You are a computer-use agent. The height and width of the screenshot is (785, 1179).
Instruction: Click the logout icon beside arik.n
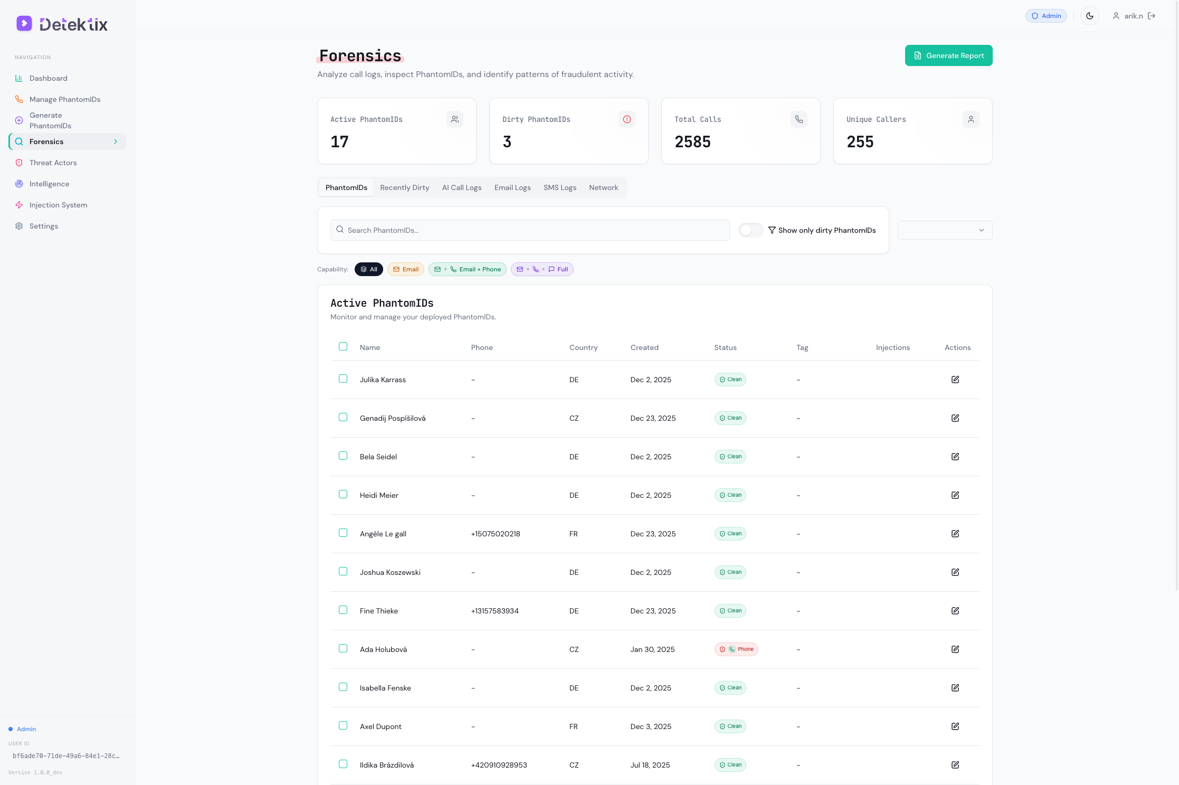tap(1152, 16)
